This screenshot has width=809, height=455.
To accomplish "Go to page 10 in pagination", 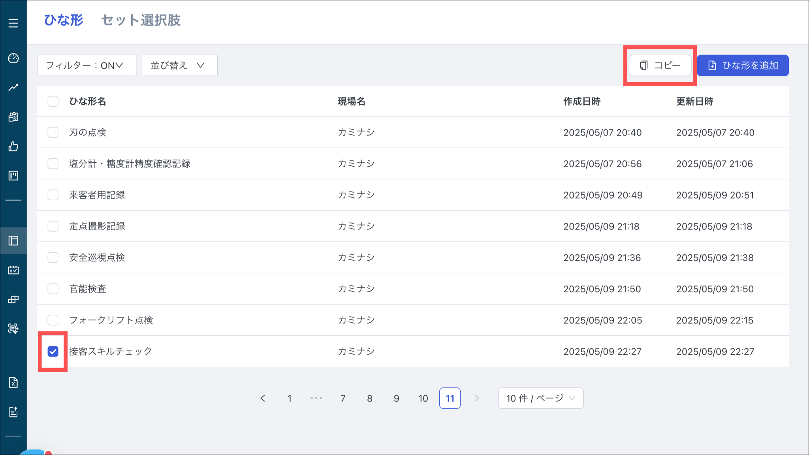I will pyautogui.click(x=423, y=398).
